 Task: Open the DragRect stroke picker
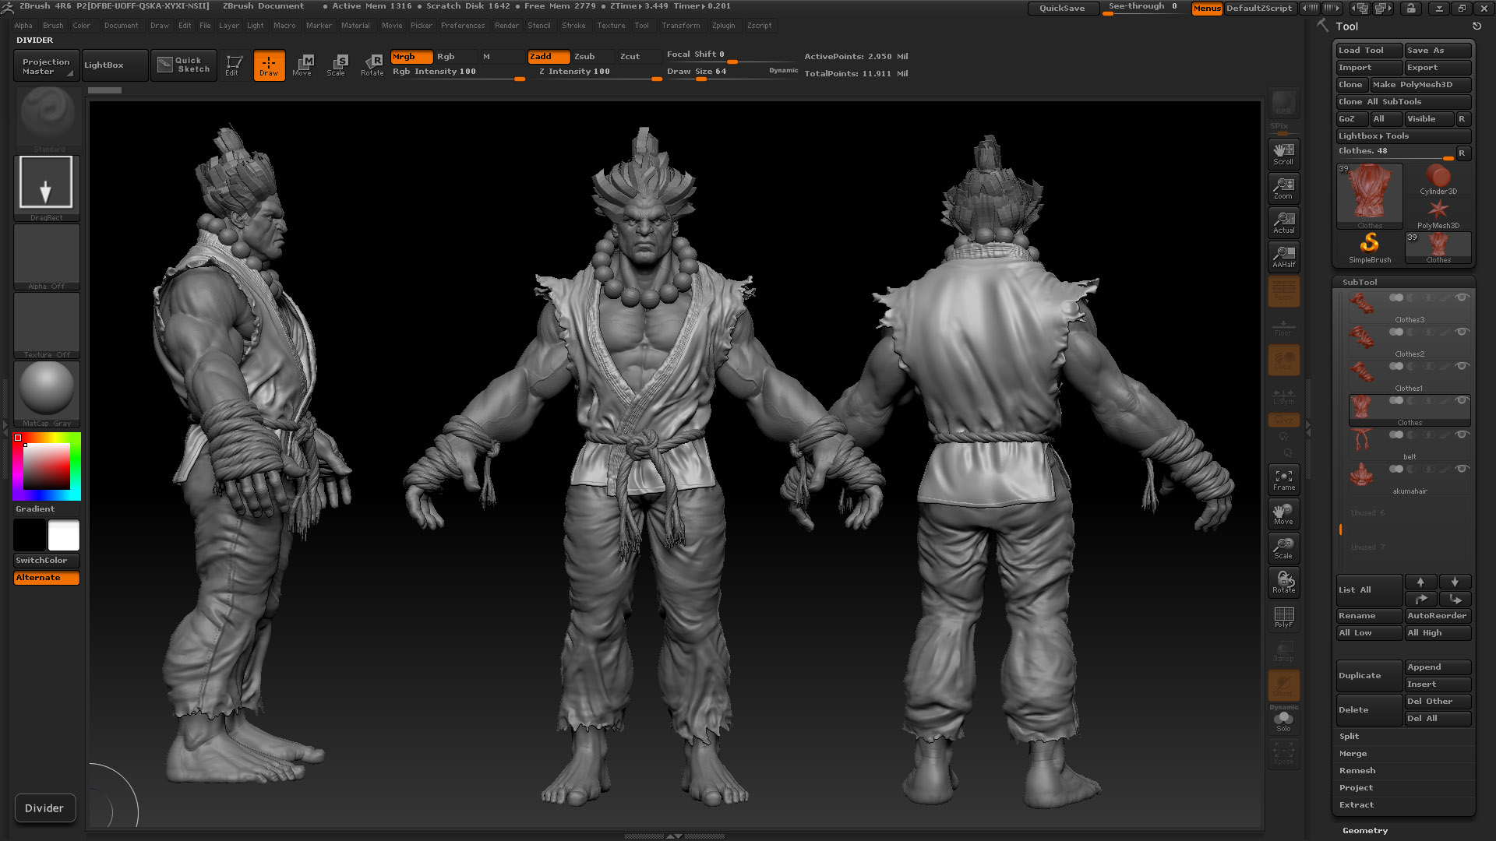(x=47, y=188)
